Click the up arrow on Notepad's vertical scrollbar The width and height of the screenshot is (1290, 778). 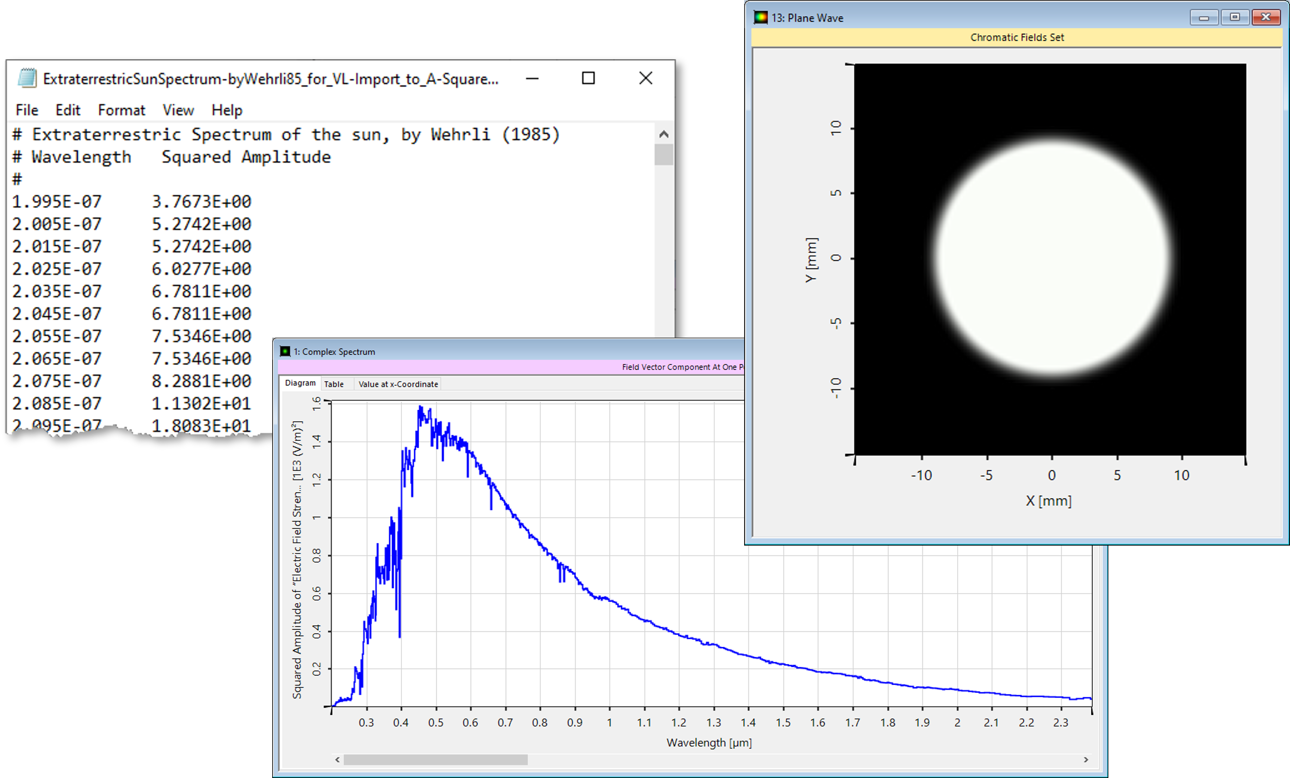pyautogui.click(x=664, y=134)
